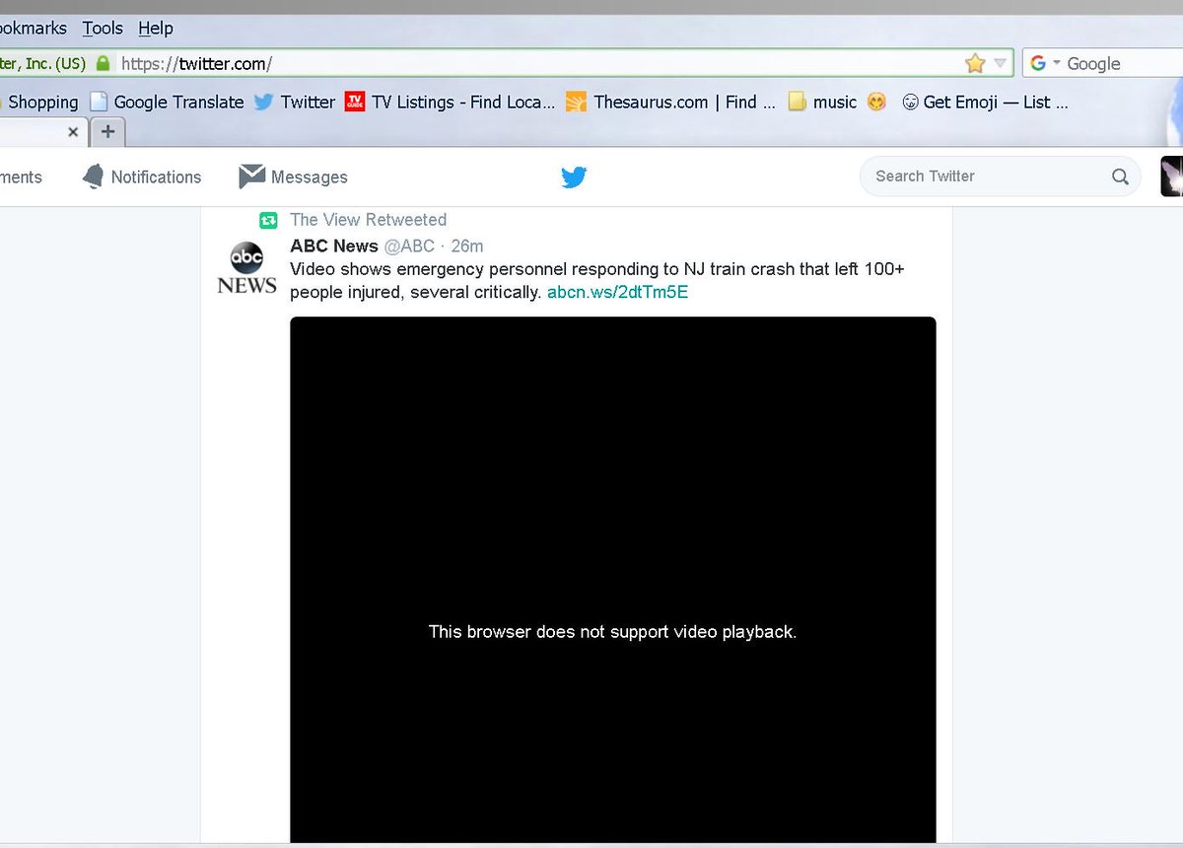Open the Get Emoji bookmark

point(985,102)
